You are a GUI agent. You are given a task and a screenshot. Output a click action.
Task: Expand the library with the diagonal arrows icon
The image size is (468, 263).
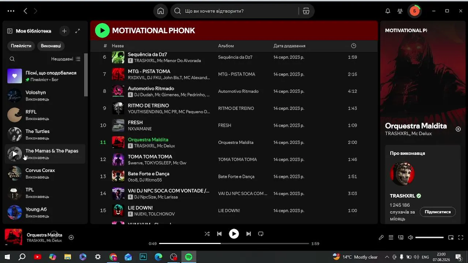[x=78, y=31]
